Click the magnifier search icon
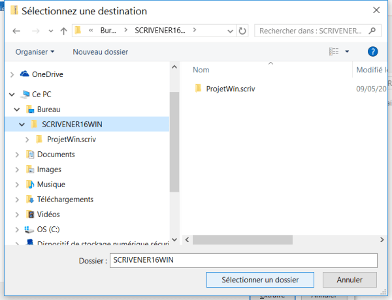The image size is (392, 300). pyautogui.click(x=372, y=31)
